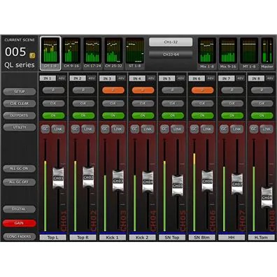Select the Mix 9-16 meter bank
Screen dimensions: 277x277
point(228,53)
